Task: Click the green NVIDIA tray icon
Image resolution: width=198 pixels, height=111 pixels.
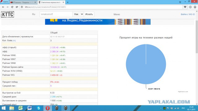Action: pyautogui.click(x=165, y=108)
